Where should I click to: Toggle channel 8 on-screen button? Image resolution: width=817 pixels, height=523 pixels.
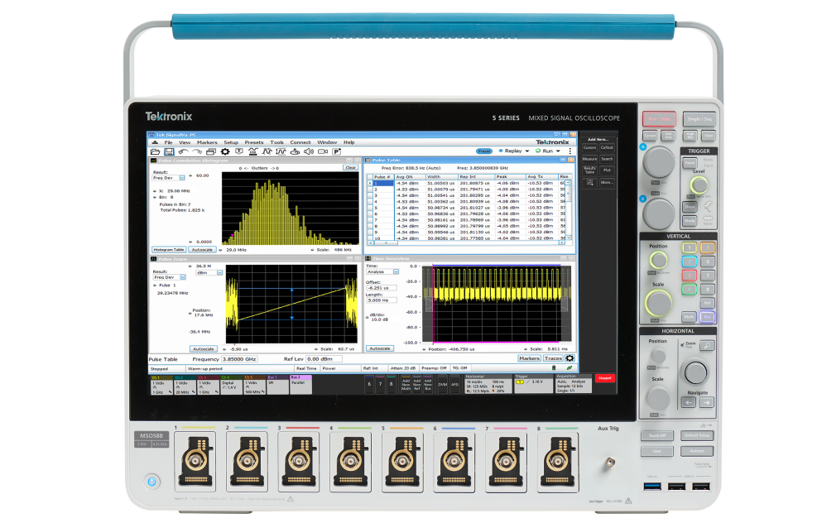point(392,385)
